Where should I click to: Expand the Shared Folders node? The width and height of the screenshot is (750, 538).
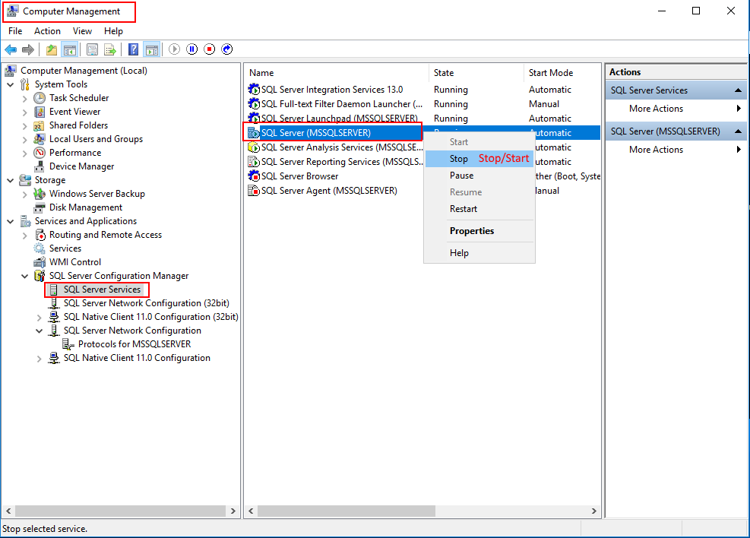pyautogui.click(x=25, y=126)
